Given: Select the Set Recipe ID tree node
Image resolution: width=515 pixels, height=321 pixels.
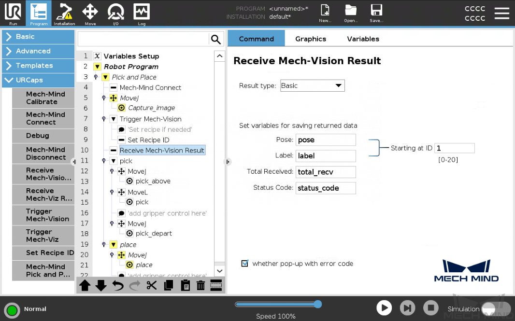Looking at the screenshot, I should pos(148,140).
